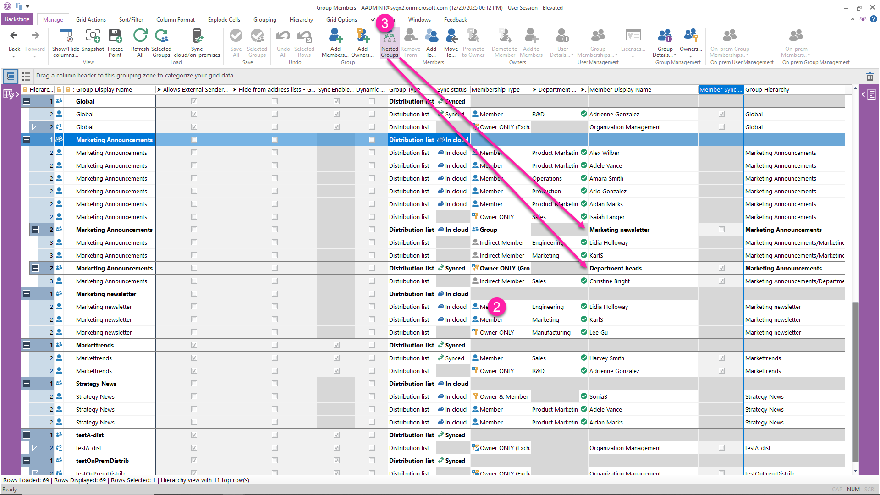Toggle Member Sync checkbox for Marketing newsletter row
Screen dimensions: 880x495
[721, 230]
